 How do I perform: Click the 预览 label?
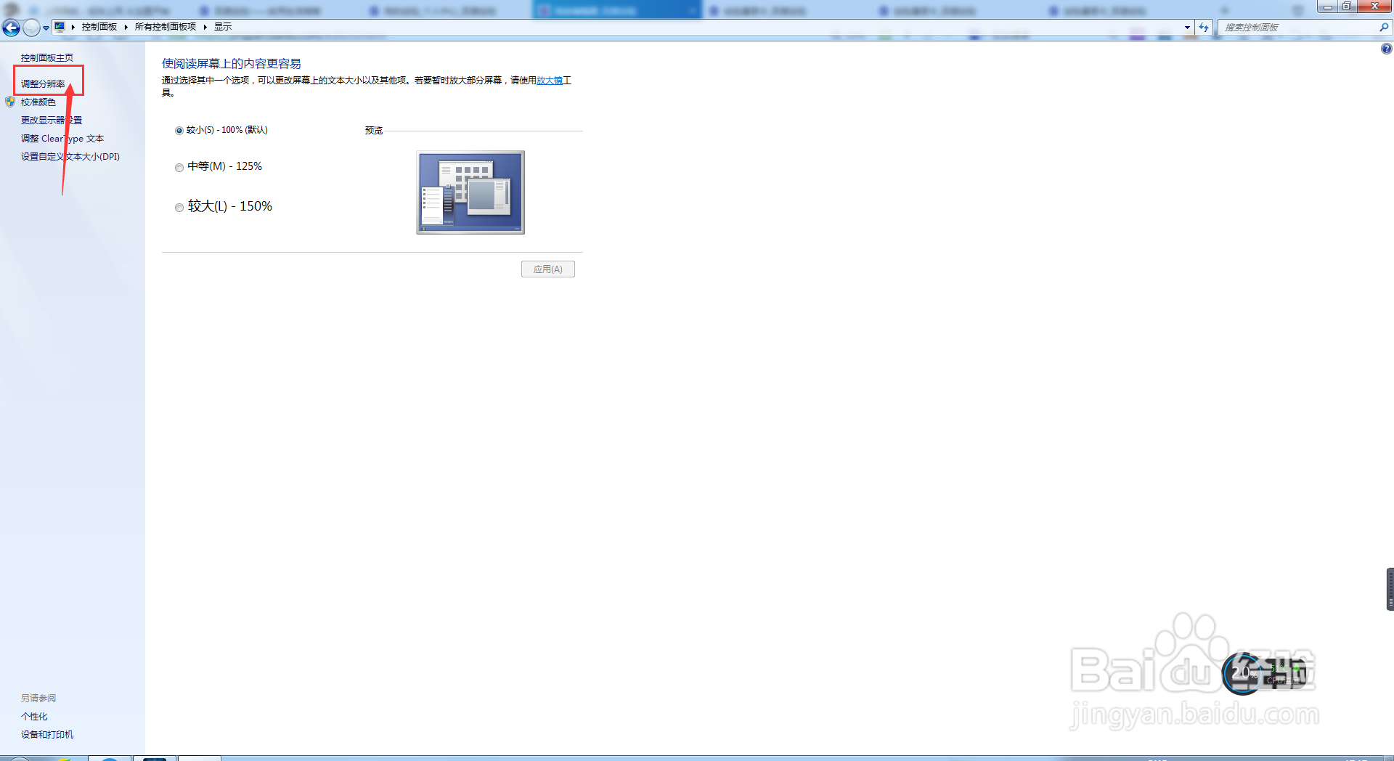374,131
